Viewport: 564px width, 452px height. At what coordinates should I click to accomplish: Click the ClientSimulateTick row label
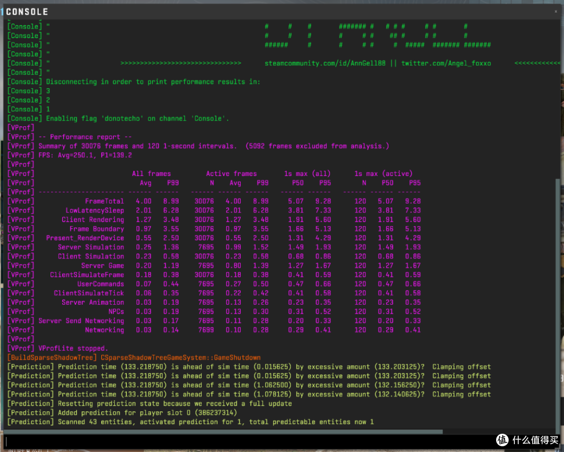coord(89,293)
